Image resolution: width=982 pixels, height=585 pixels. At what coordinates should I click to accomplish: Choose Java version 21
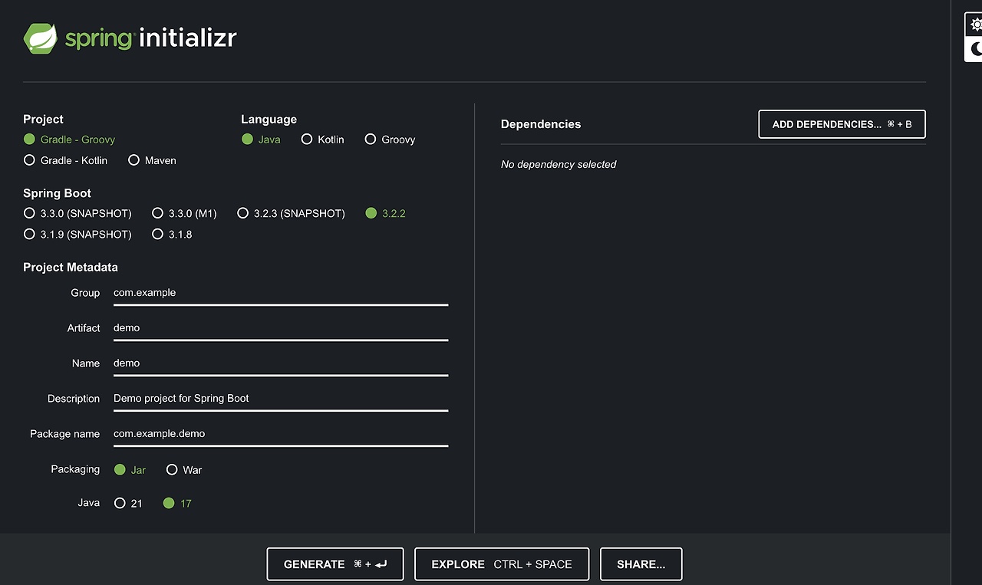coord(128,503)
